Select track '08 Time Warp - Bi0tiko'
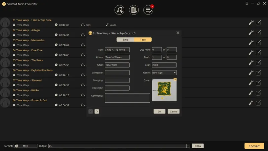The height and width of the screenshot is (151, 268). 25,90
